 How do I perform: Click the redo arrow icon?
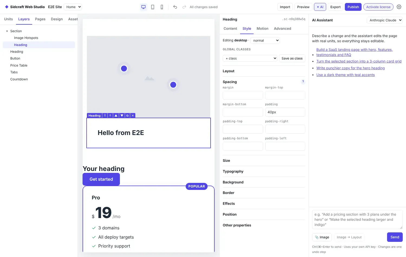(x=184, y=7)
